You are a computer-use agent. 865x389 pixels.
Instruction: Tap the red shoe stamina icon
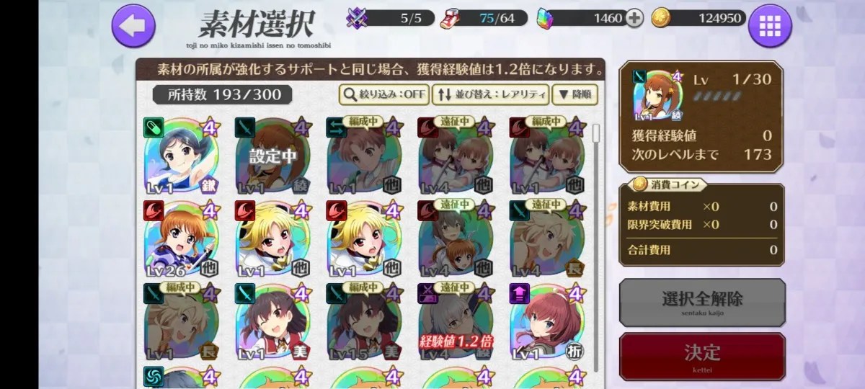[455, 18]
